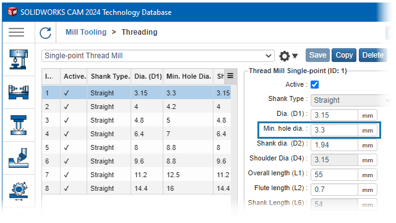Image resolution: width=396 pixels, height=223 pixels.
Task: Click the refresh icon
Action: 45,33
